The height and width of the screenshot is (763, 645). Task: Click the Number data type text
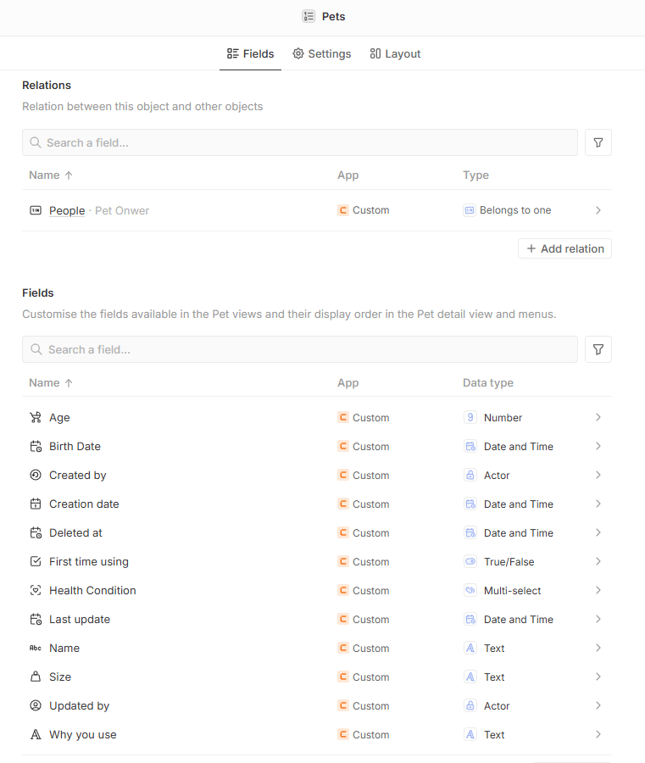[x=503, y=418]
